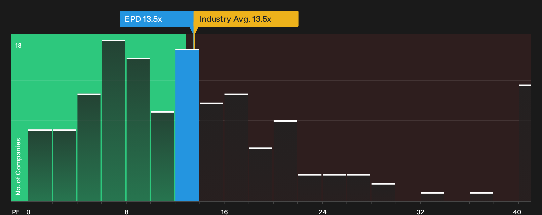The height and width of the screenshot is (215, 542).
Task: Select the short bar starting at PE 32
Action: (432, 196)
